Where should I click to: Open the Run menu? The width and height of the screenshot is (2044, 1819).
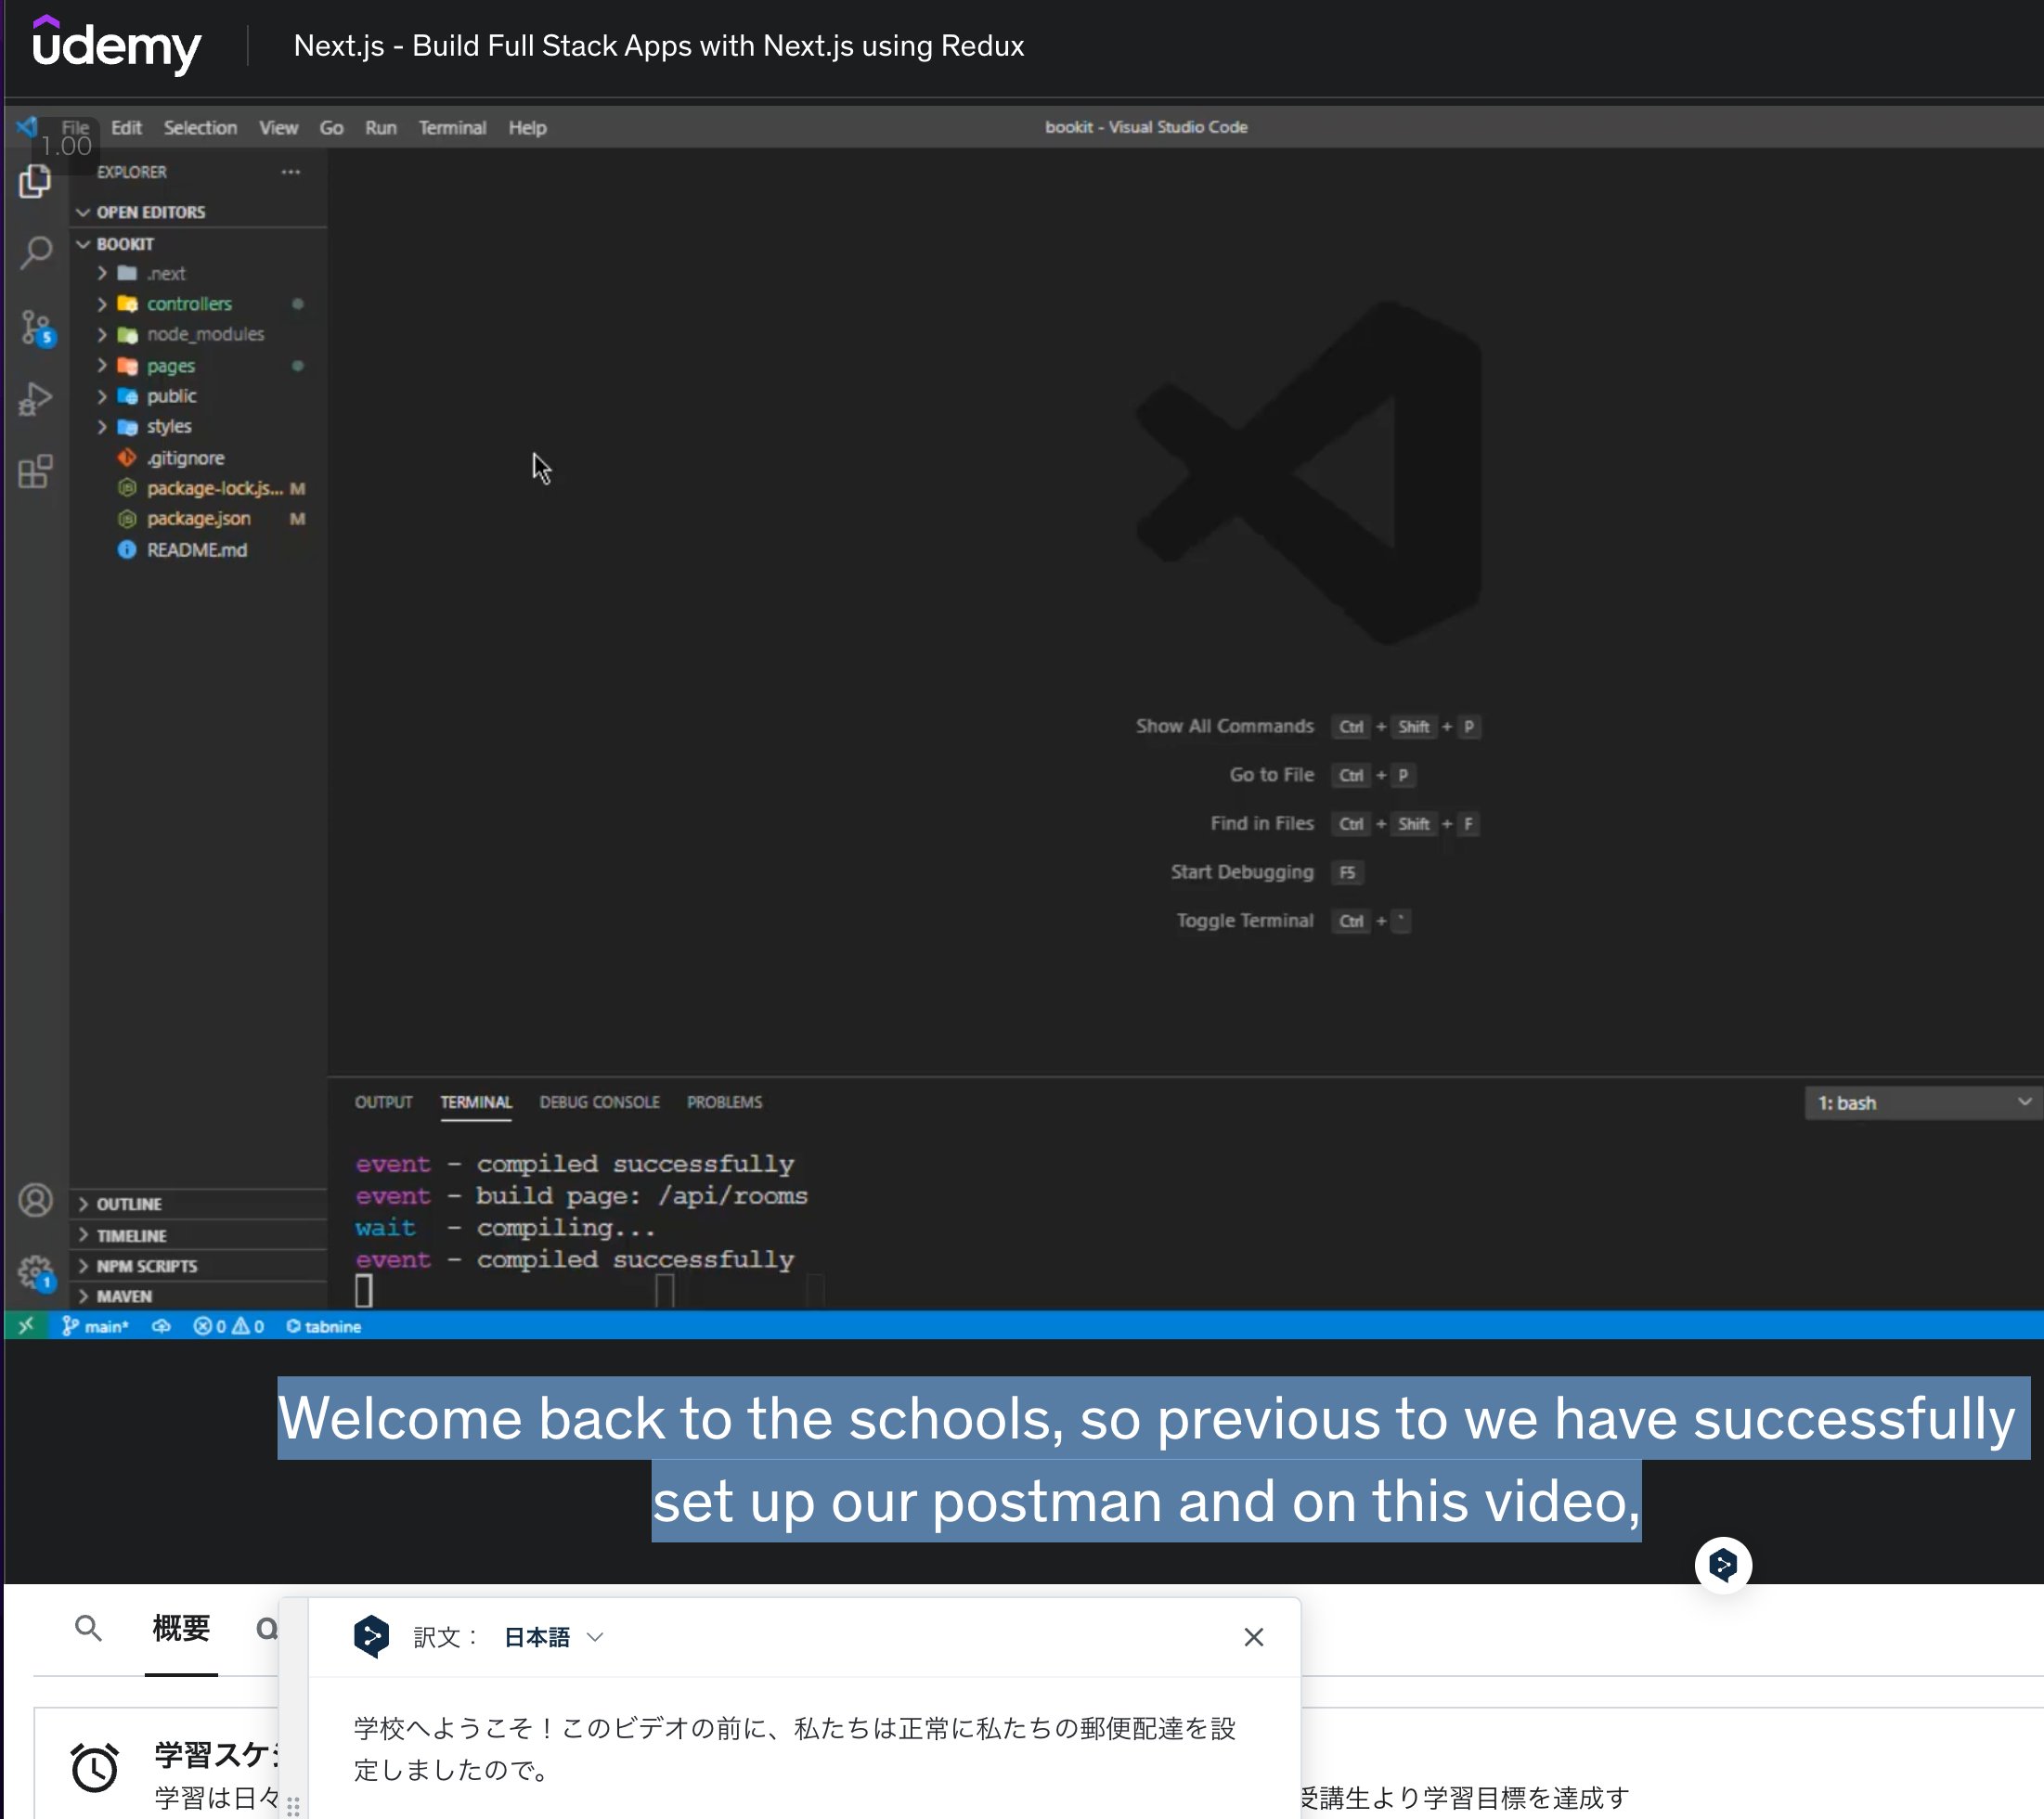tap(380, 127)
